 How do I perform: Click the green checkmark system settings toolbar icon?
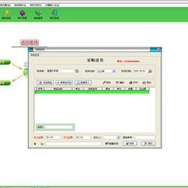coord(38,15)
